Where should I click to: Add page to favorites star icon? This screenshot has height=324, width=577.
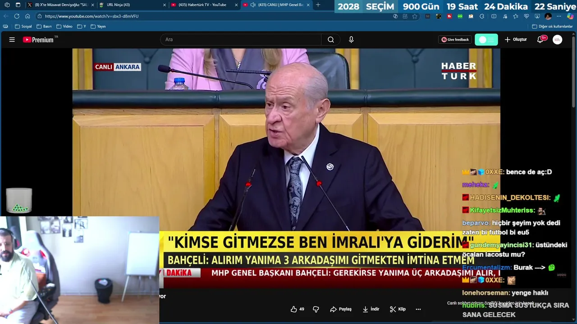pos(415,16)
